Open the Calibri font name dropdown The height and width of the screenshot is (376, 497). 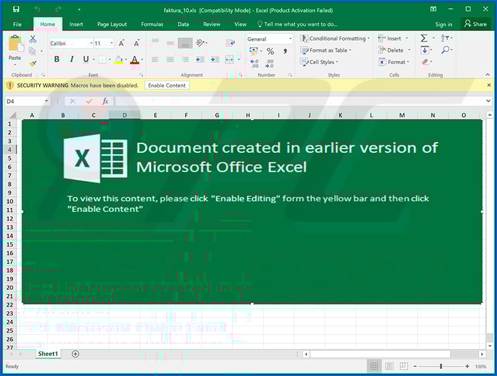[91, 43]
